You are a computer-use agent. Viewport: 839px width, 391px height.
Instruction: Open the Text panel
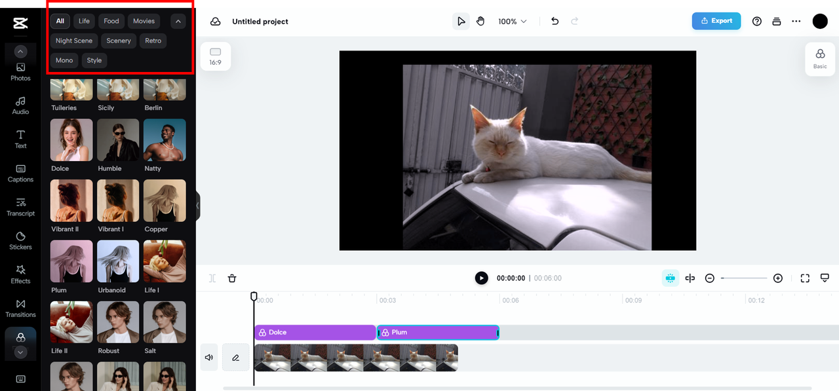point(20,140)
